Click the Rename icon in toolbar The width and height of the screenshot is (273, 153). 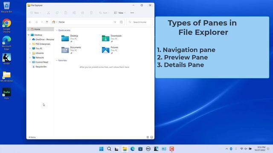(x=74, y=13)
